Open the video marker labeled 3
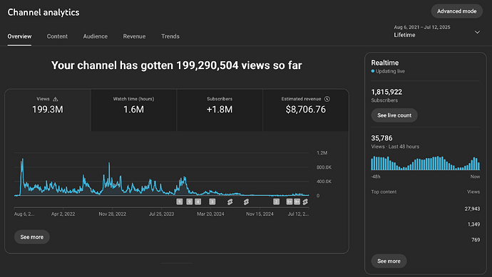 212,202
